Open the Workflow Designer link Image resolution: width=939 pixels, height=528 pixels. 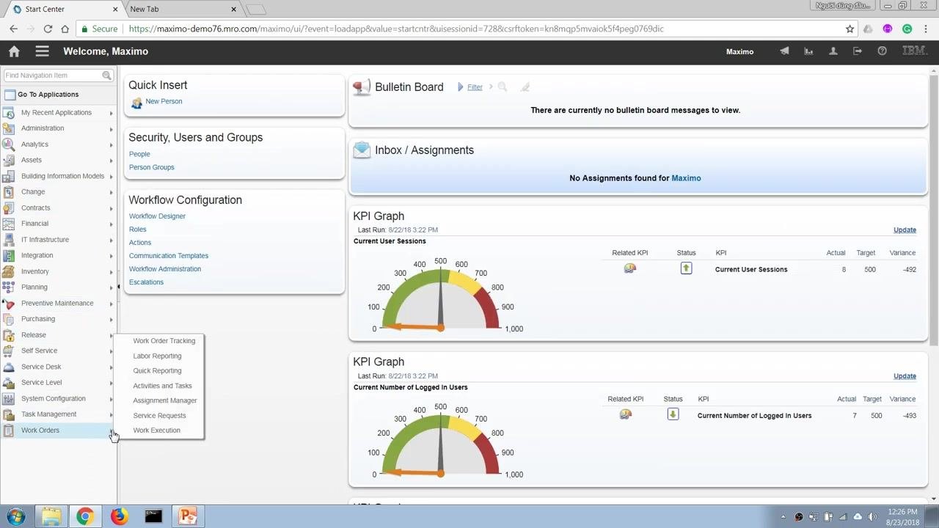157,216
